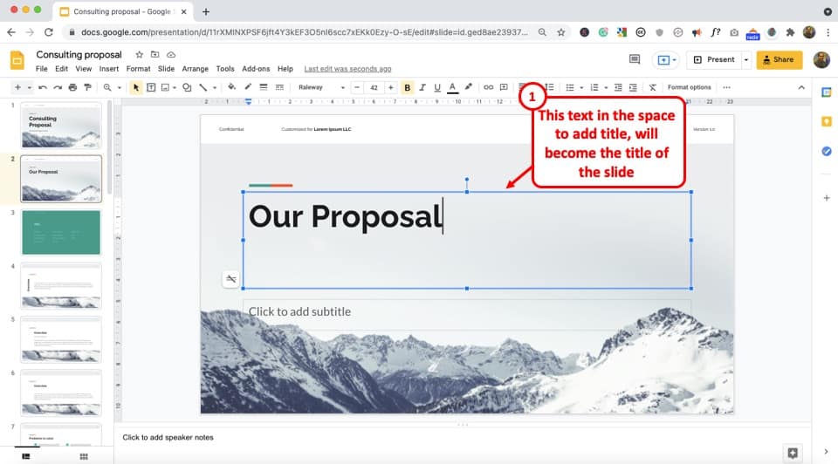
Task: Set border dash style
Action: coord(279,87)
